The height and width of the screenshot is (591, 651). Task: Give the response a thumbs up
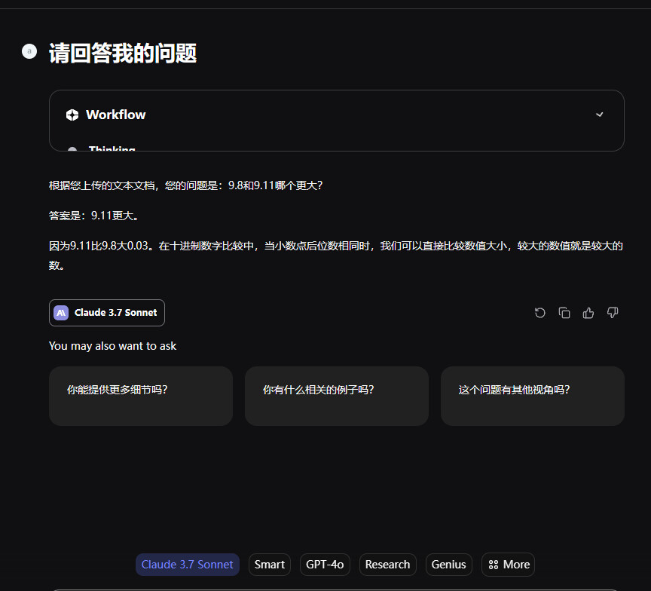[588, 313]
